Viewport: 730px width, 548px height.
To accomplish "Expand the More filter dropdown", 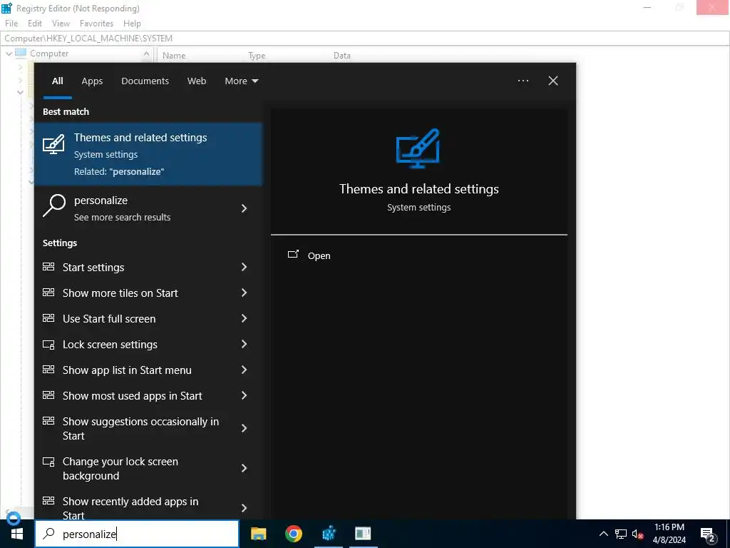I will coord(241,81).
